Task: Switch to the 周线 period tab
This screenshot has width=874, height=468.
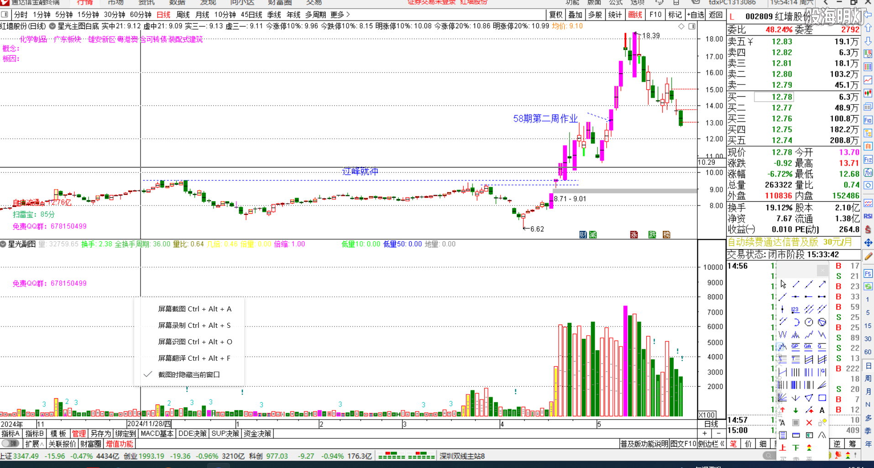Action: [x=183, y=15]
